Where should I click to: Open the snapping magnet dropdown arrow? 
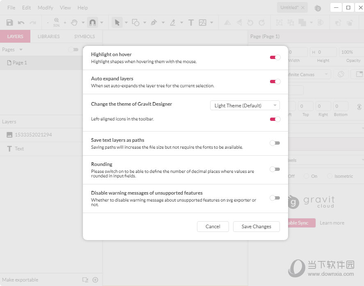pyautogui.click(x=102, y=23)
